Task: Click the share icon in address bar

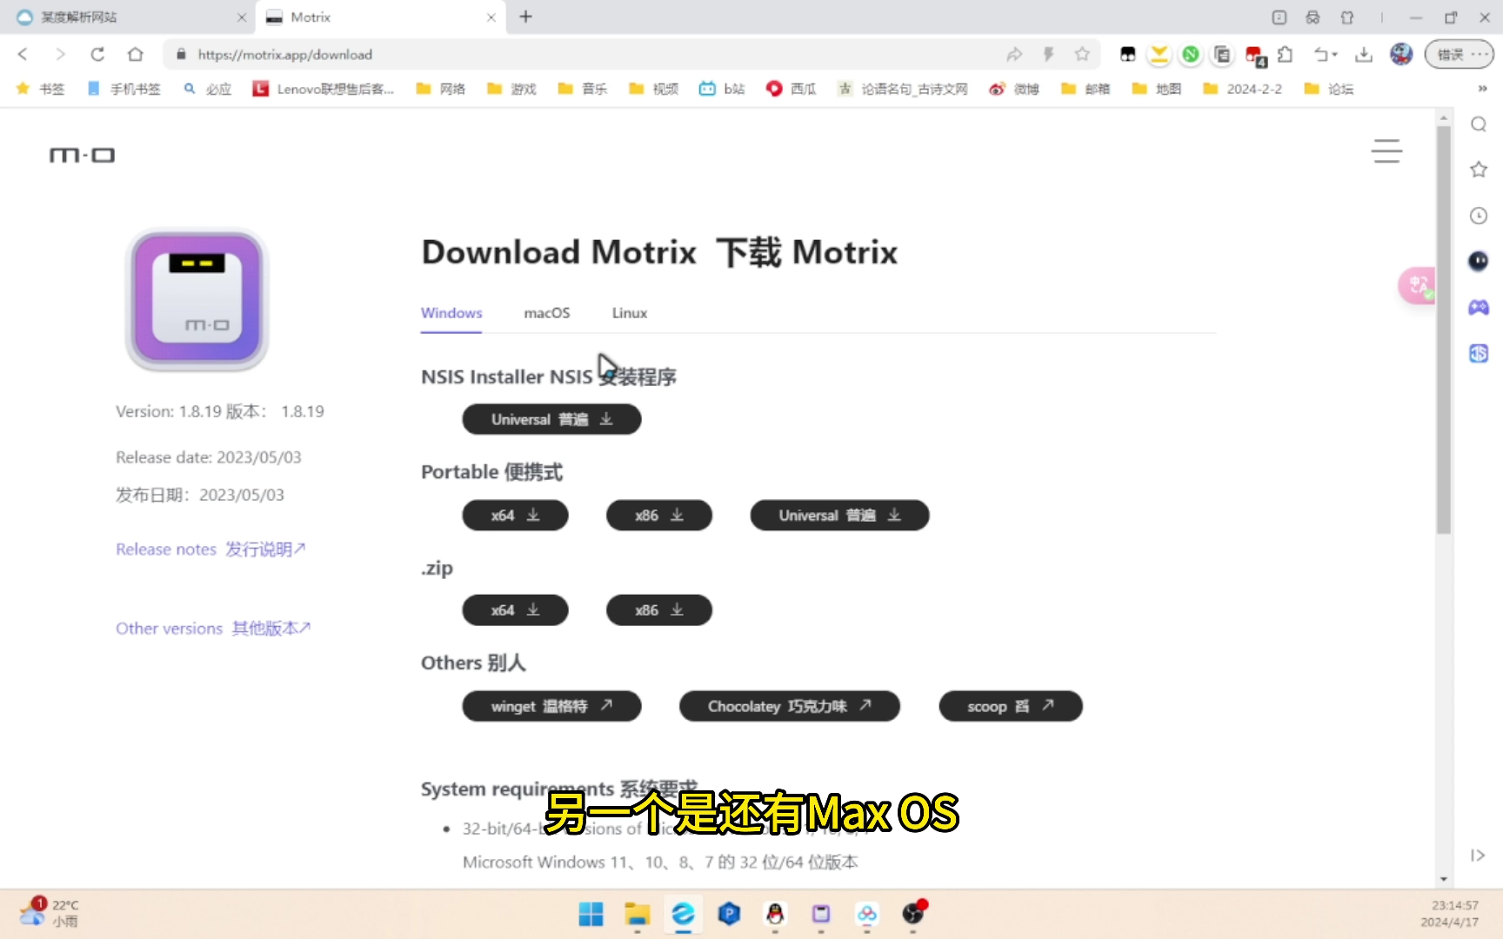Action: [x=1014, y=54]
